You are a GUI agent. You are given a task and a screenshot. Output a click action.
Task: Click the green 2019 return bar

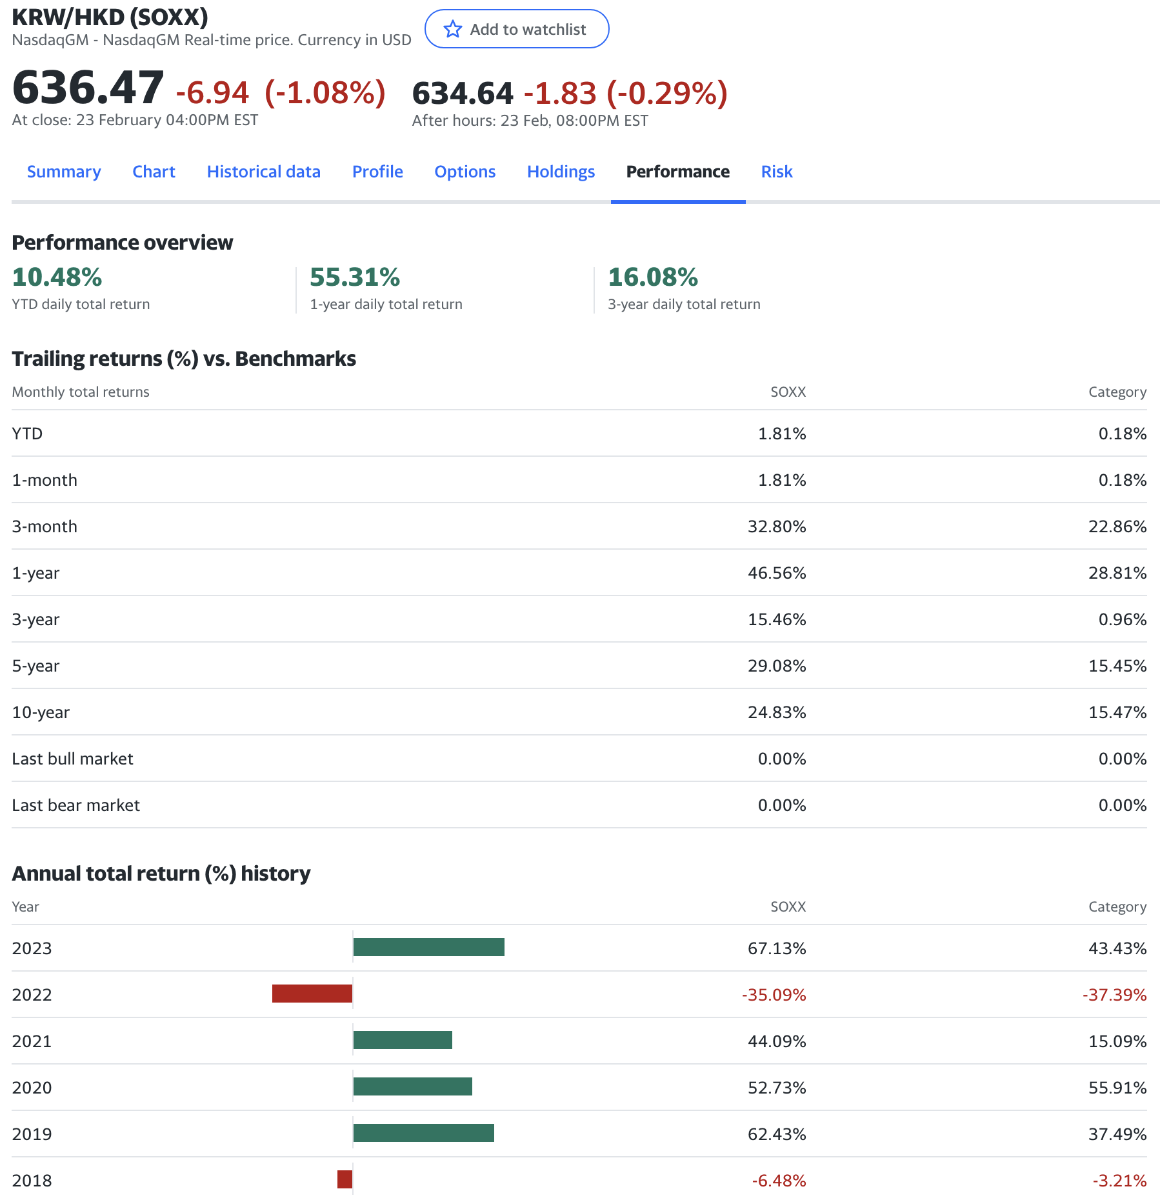(x=423, y=1133)
